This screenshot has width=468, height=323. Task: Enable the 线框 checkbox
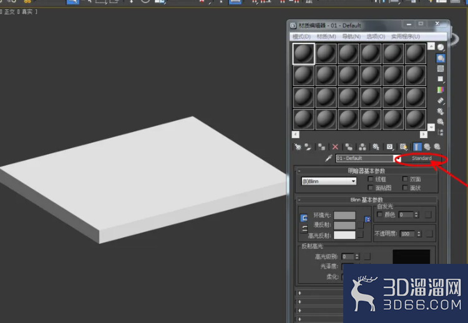[371, 179]
